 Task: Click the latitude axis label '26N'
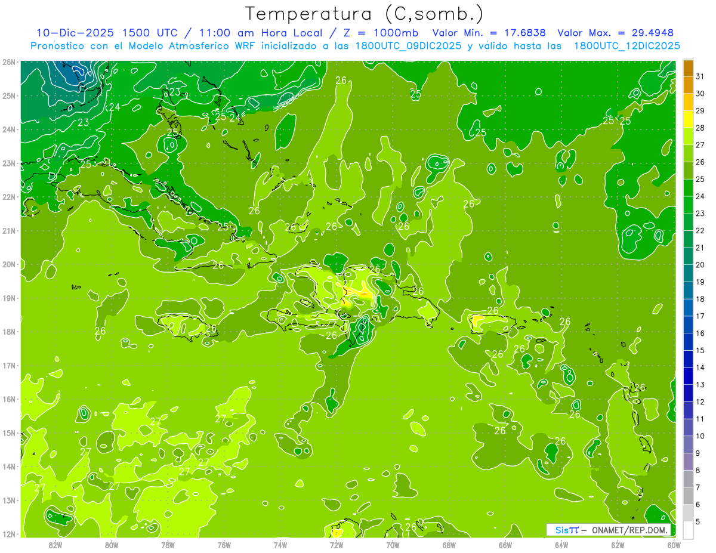tap(9, 62)
